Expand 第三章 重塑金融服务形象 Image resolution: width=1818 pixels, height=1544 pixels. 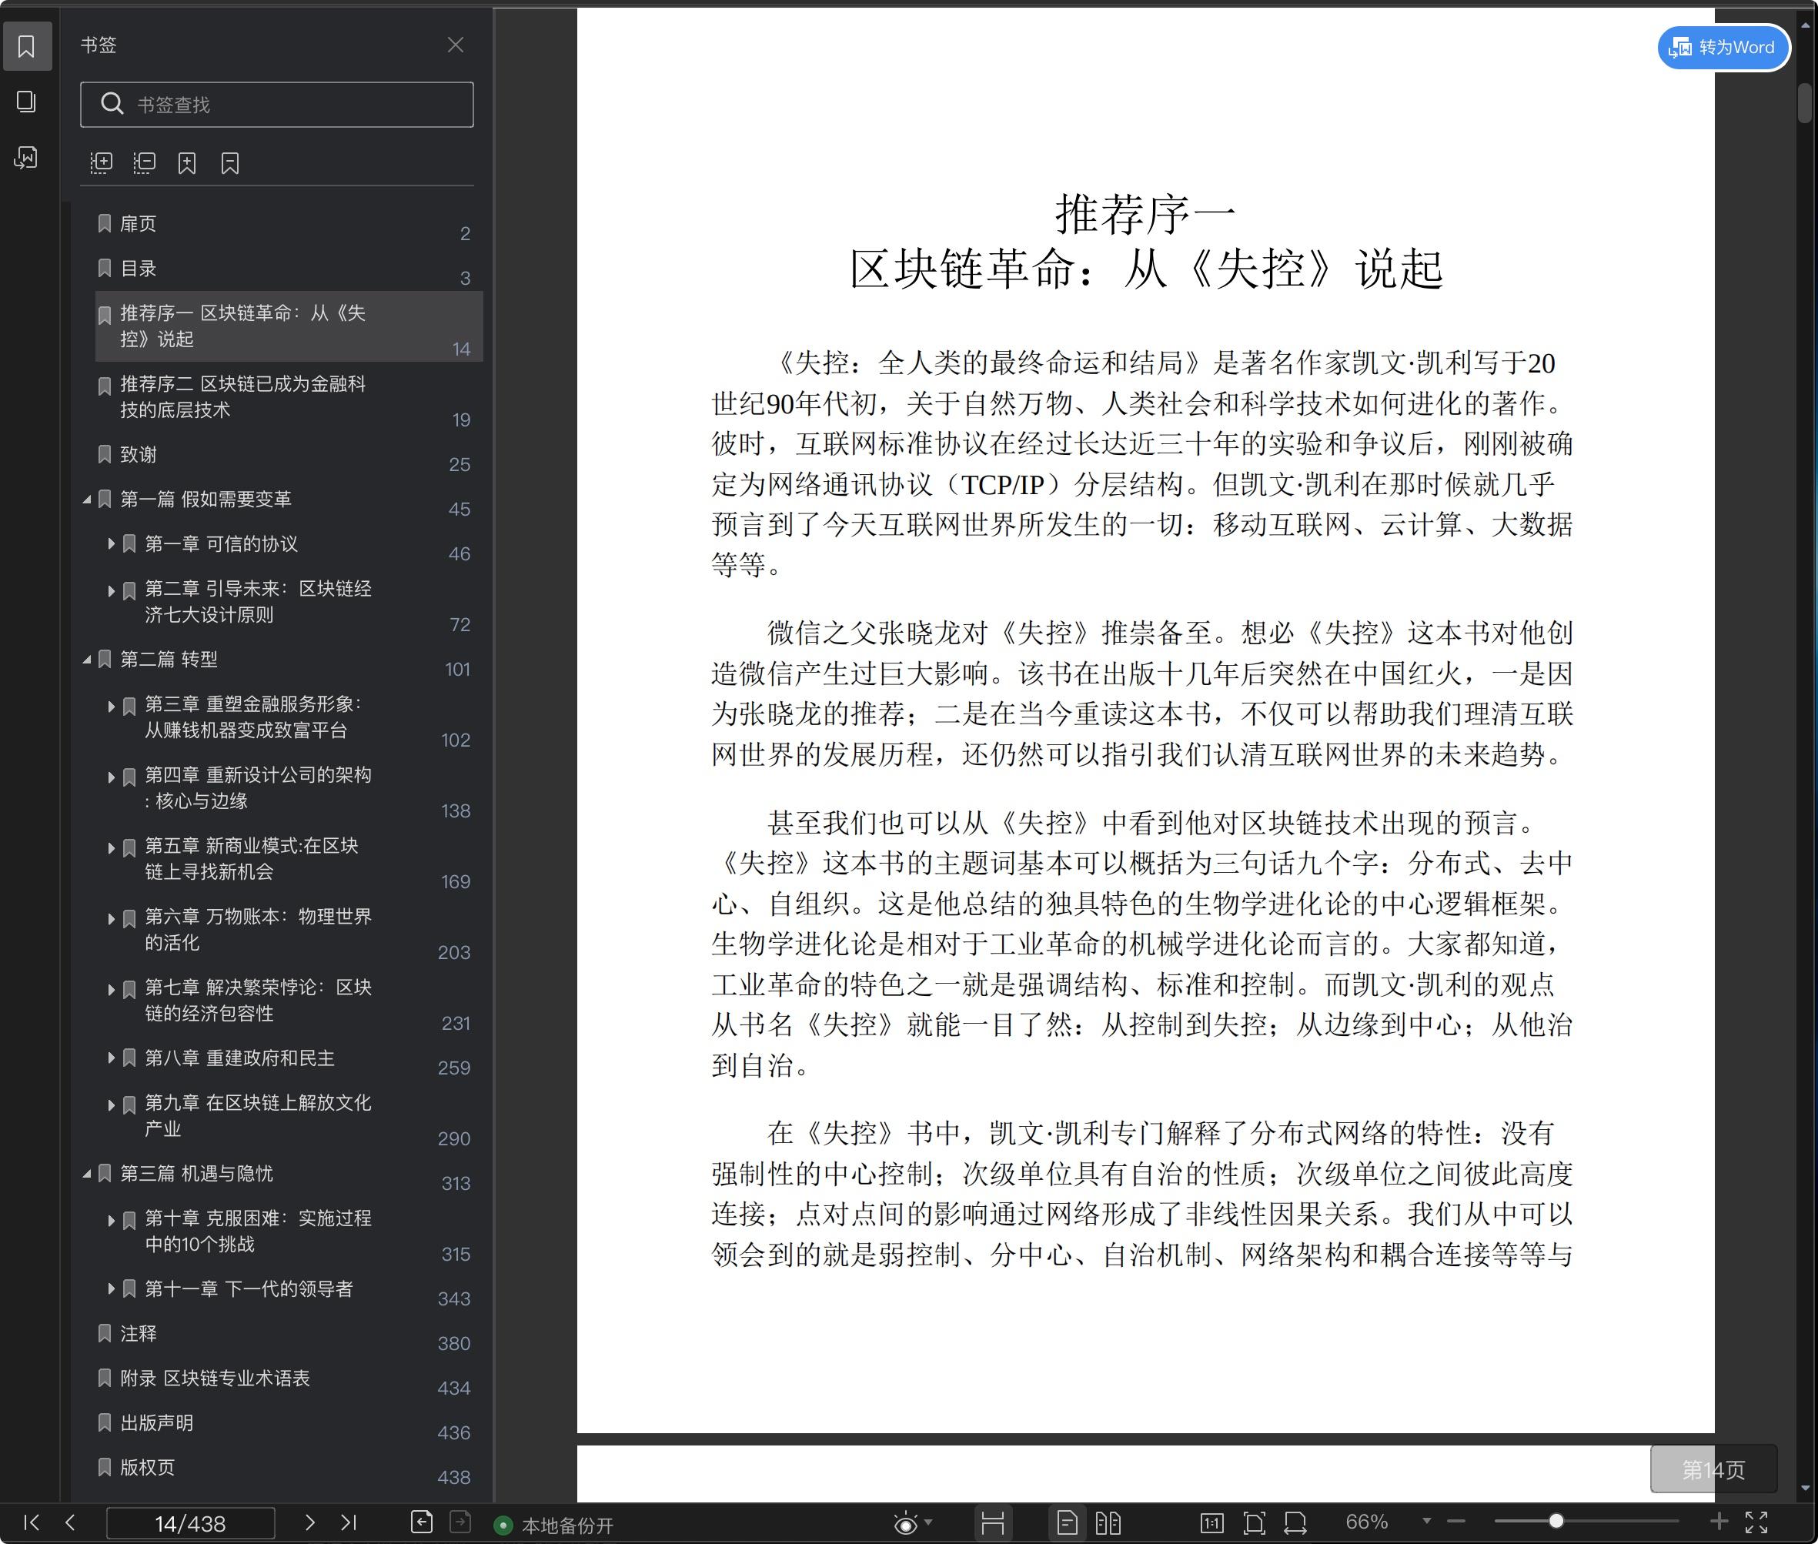[x=111, y=707]
